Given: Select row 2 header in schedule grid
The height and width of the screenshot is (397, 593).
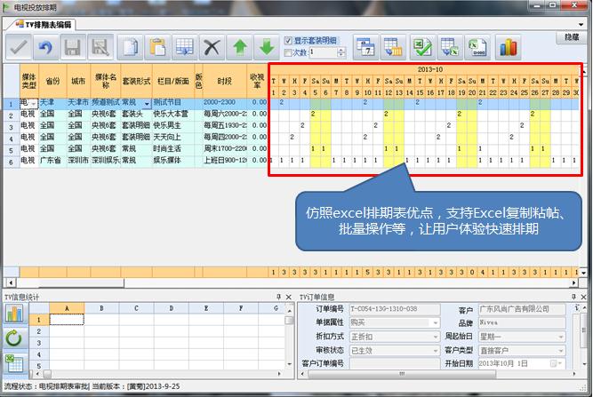Looking at the screenshot, I should tap(11, 115).
